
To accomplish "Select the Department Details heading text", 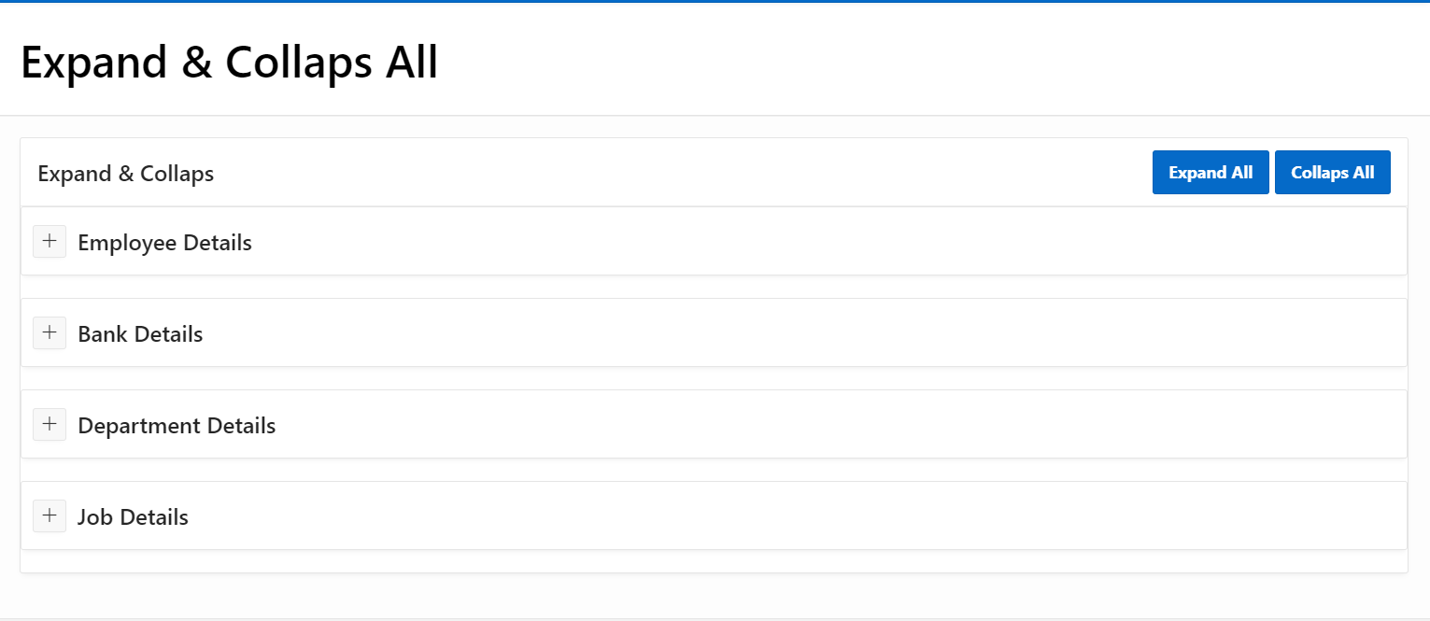I will pyautogui.click(x=177, y=426).
